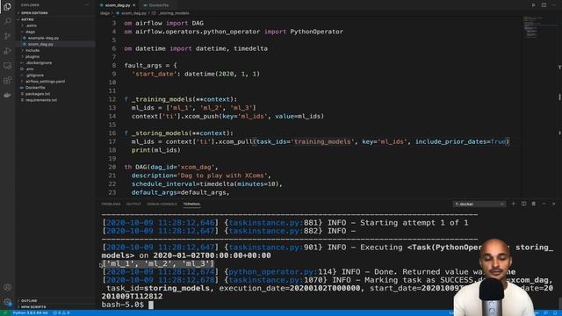
Task: Open the Source Control view
Action: click(7, 36)
